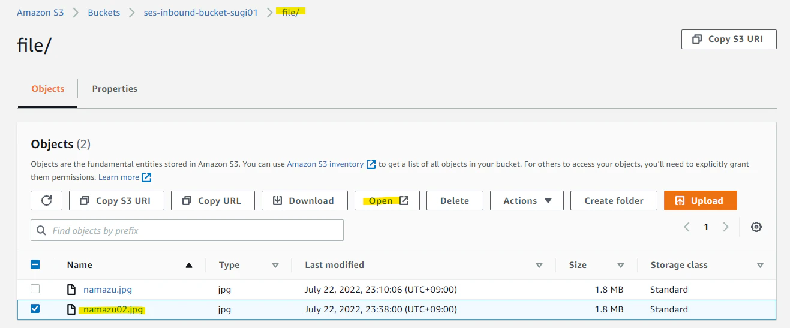The width and height of the screenshot is (790, 328).
Task: Click the orange Upload button
Action: tap(700, 201)
